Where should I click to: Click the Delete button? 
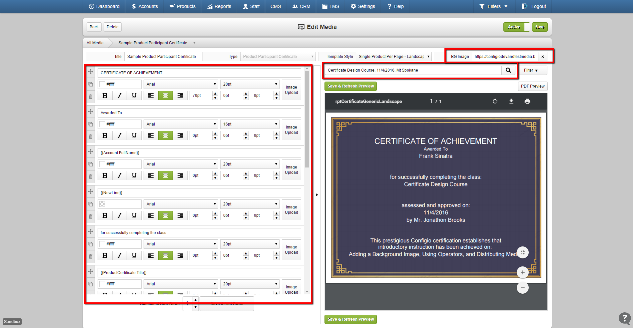[113, 27]
